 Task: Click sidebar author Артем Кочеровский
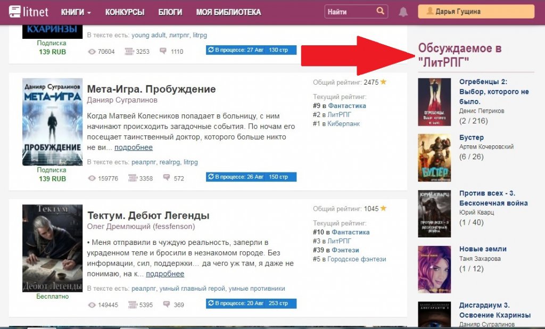(x=486, y=147)
